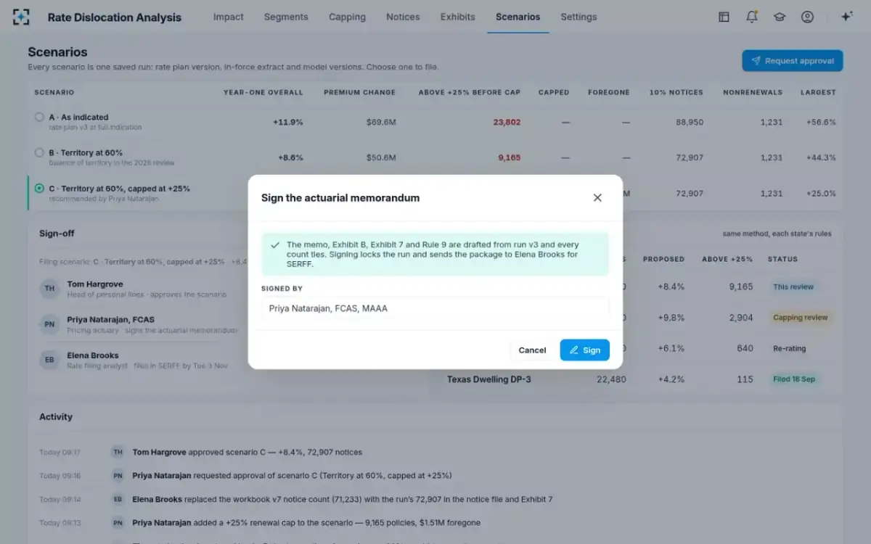Select scenario A As indicated radio

pyautogui.click(x=39, y=117)
